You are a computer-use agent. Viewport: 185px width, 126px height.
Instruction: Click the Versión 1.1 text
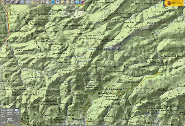point(10,125)
